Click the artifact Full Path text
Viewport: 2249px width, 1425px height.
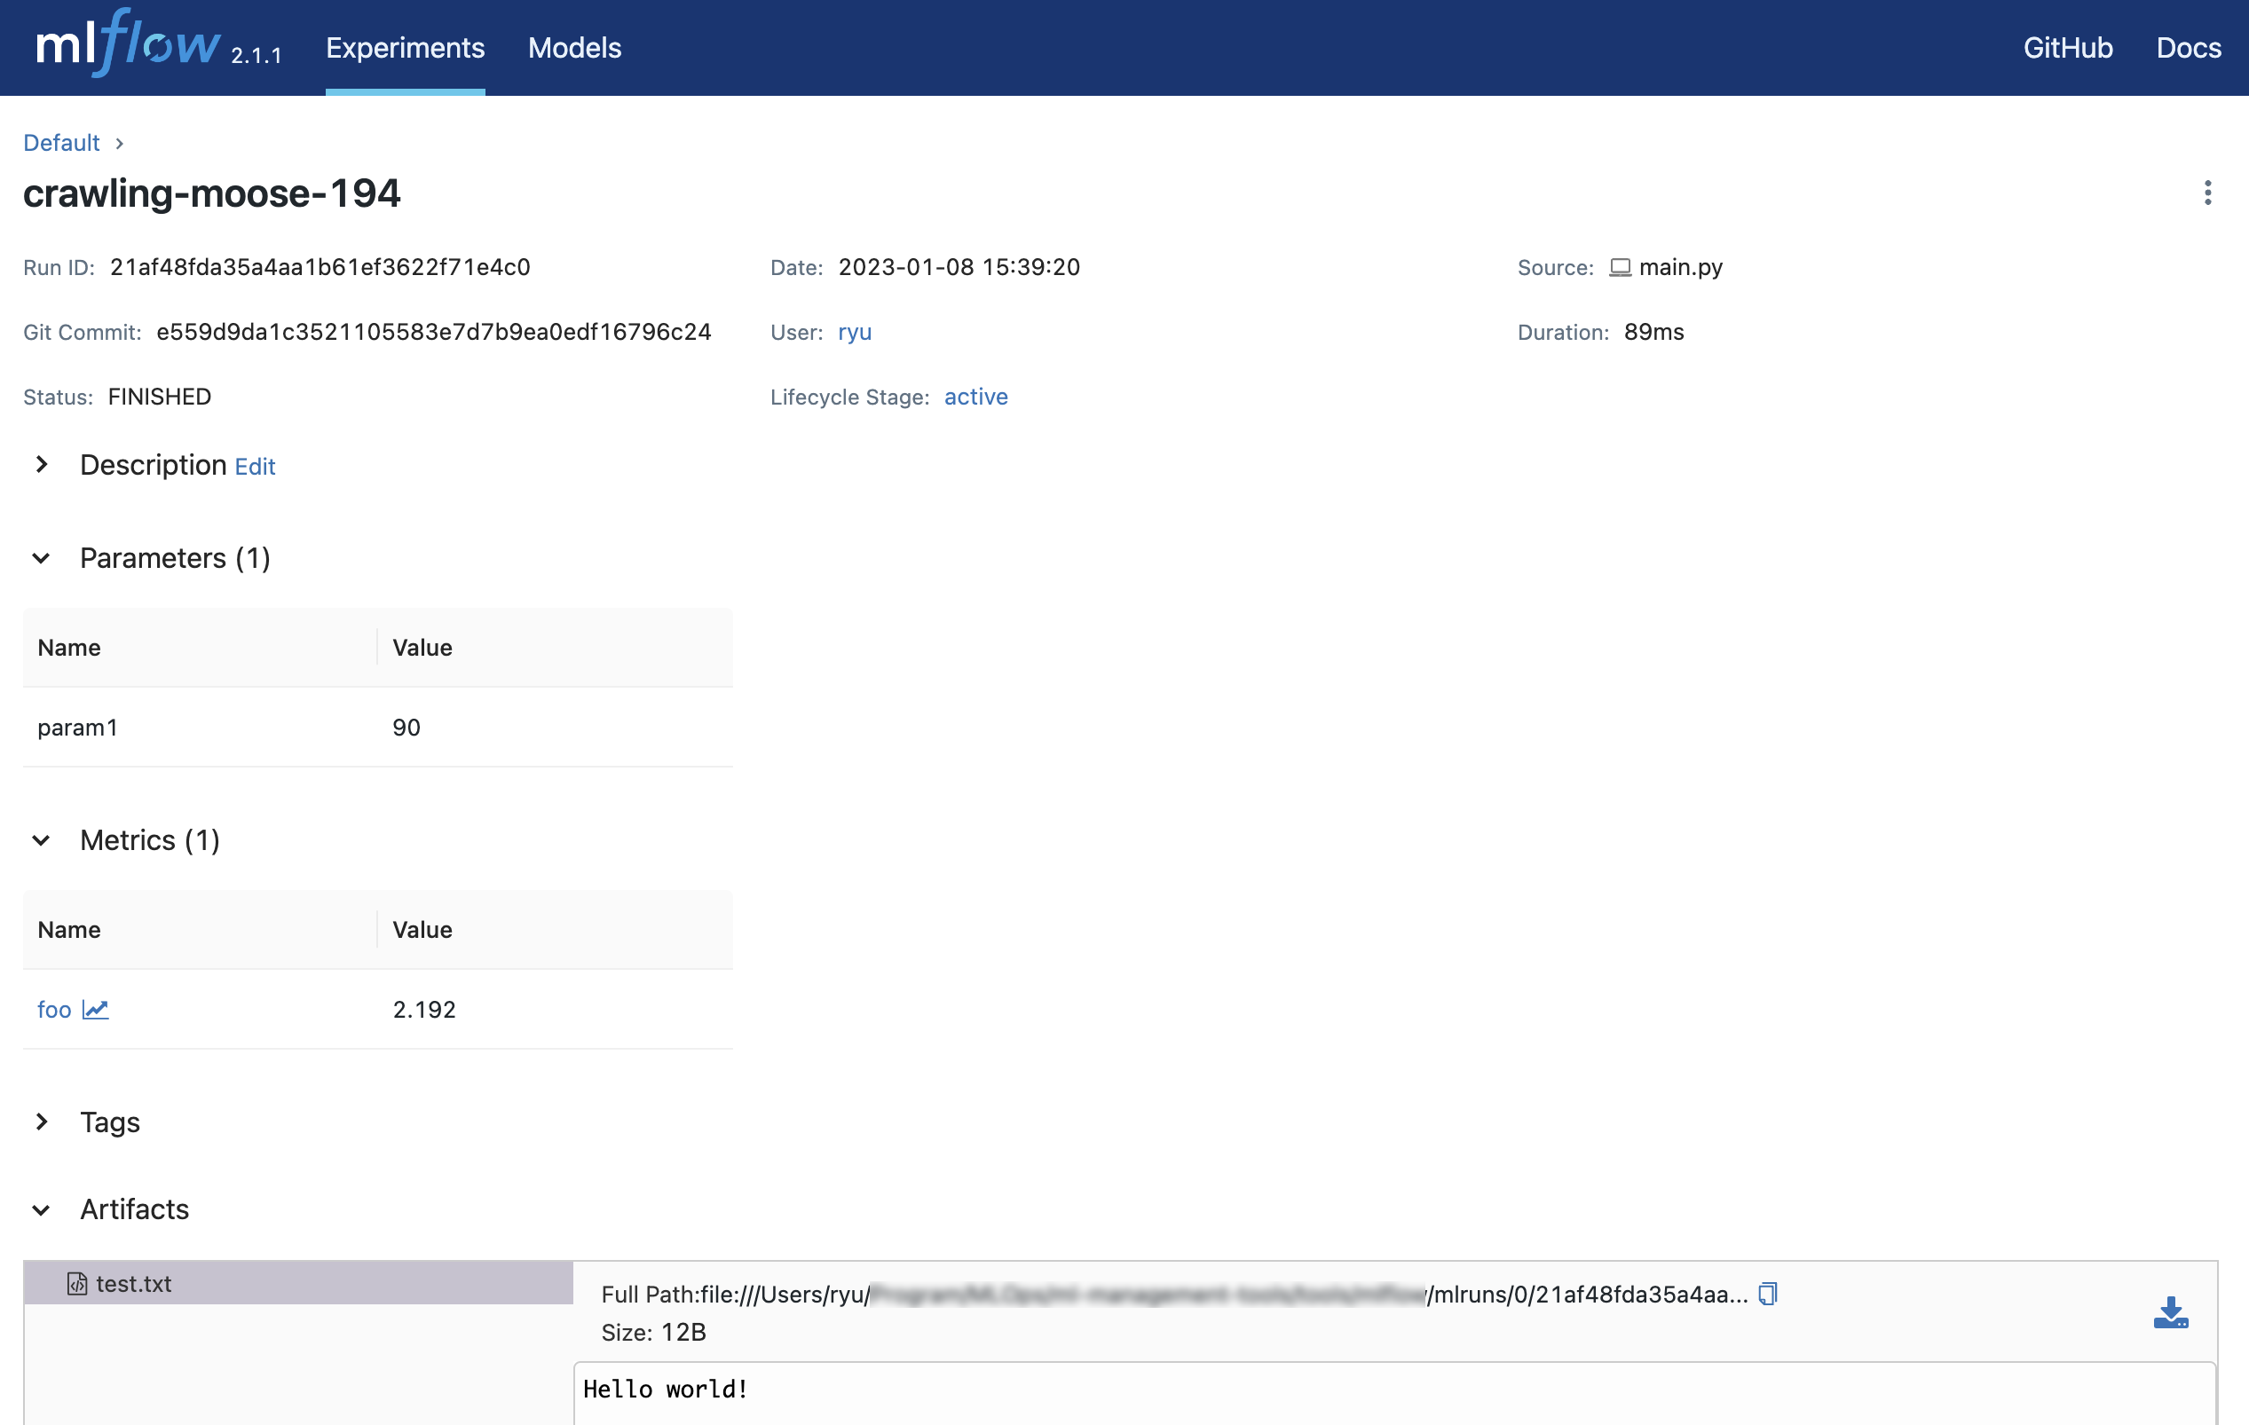pyautogui.click(x=1175, y=1295)
